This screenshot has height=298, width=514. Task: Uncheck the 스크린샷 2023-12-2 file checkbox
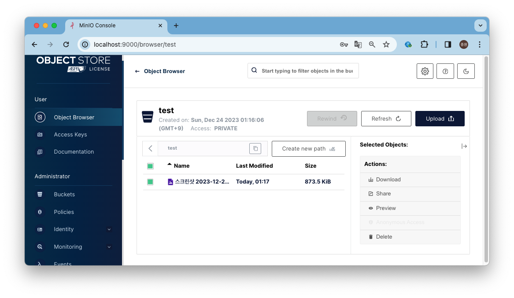click(150, 182)
